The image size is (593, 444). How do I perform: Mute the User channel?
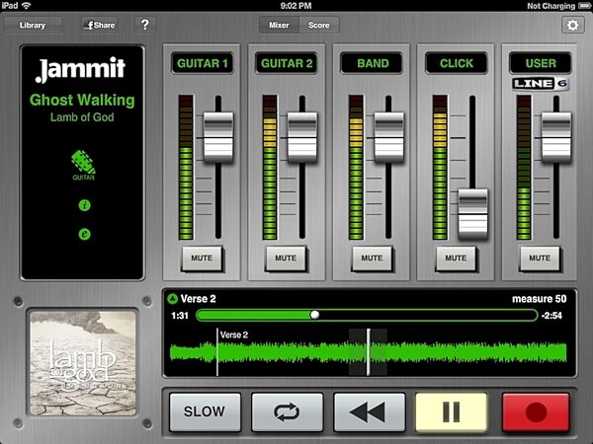coord(540,259)
